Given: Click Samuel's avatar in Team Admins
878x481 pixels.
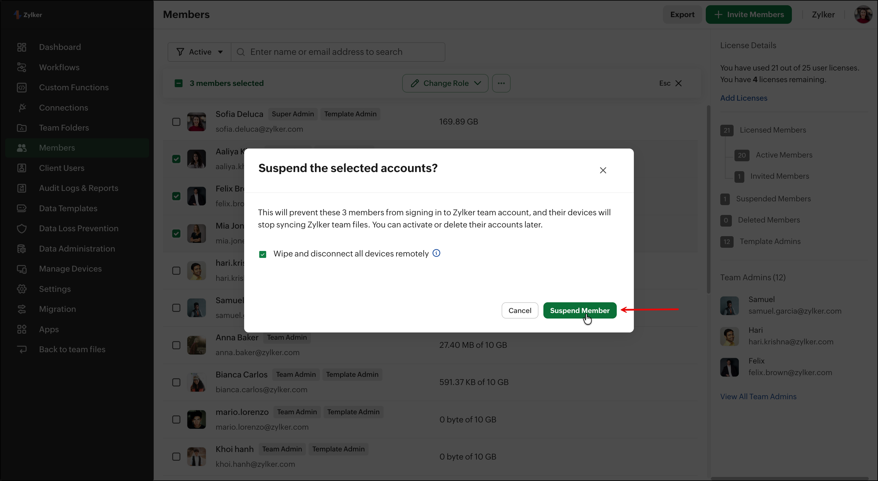Looking at the screenshot, I should coord(729,305).
